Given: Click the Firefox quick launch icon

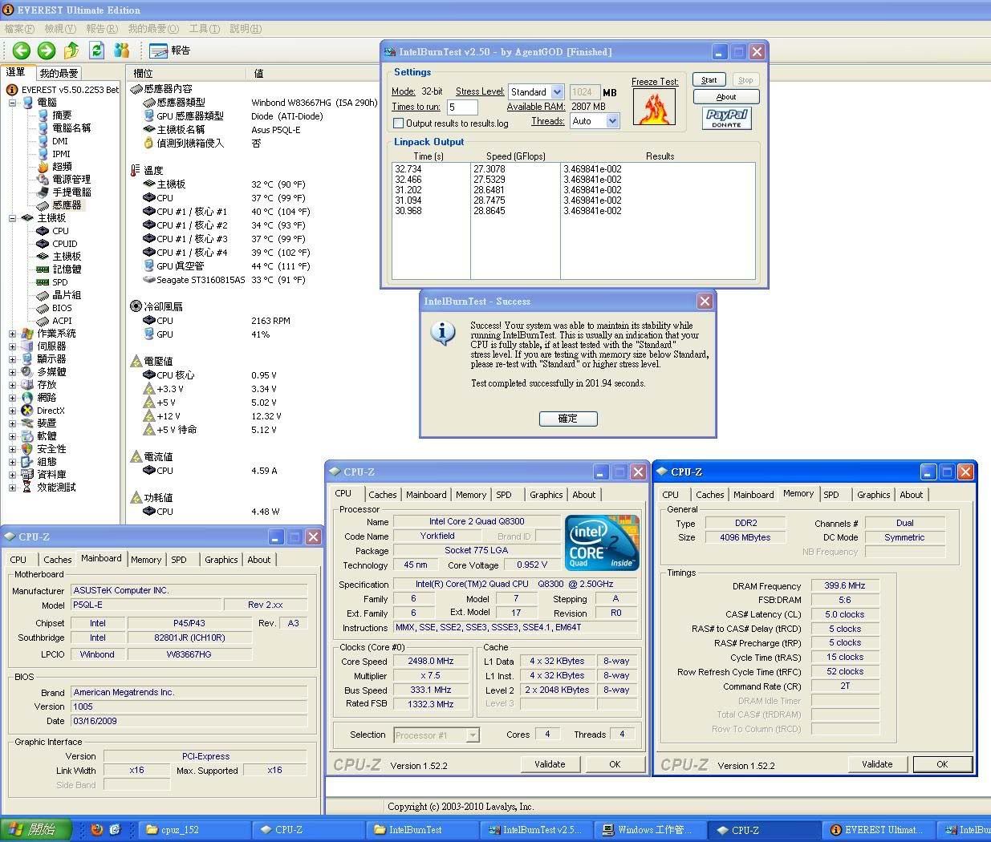Looking at the screenshot, I should point(97,830).
